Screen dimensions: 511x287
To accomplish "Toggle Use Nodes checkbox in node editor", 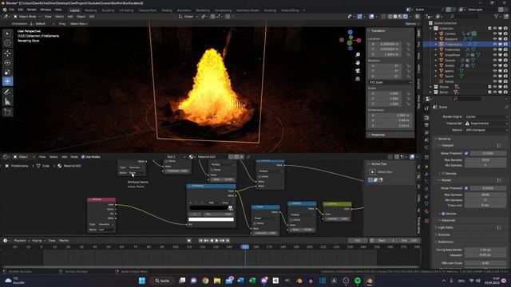I will click(x=83, y=157).
